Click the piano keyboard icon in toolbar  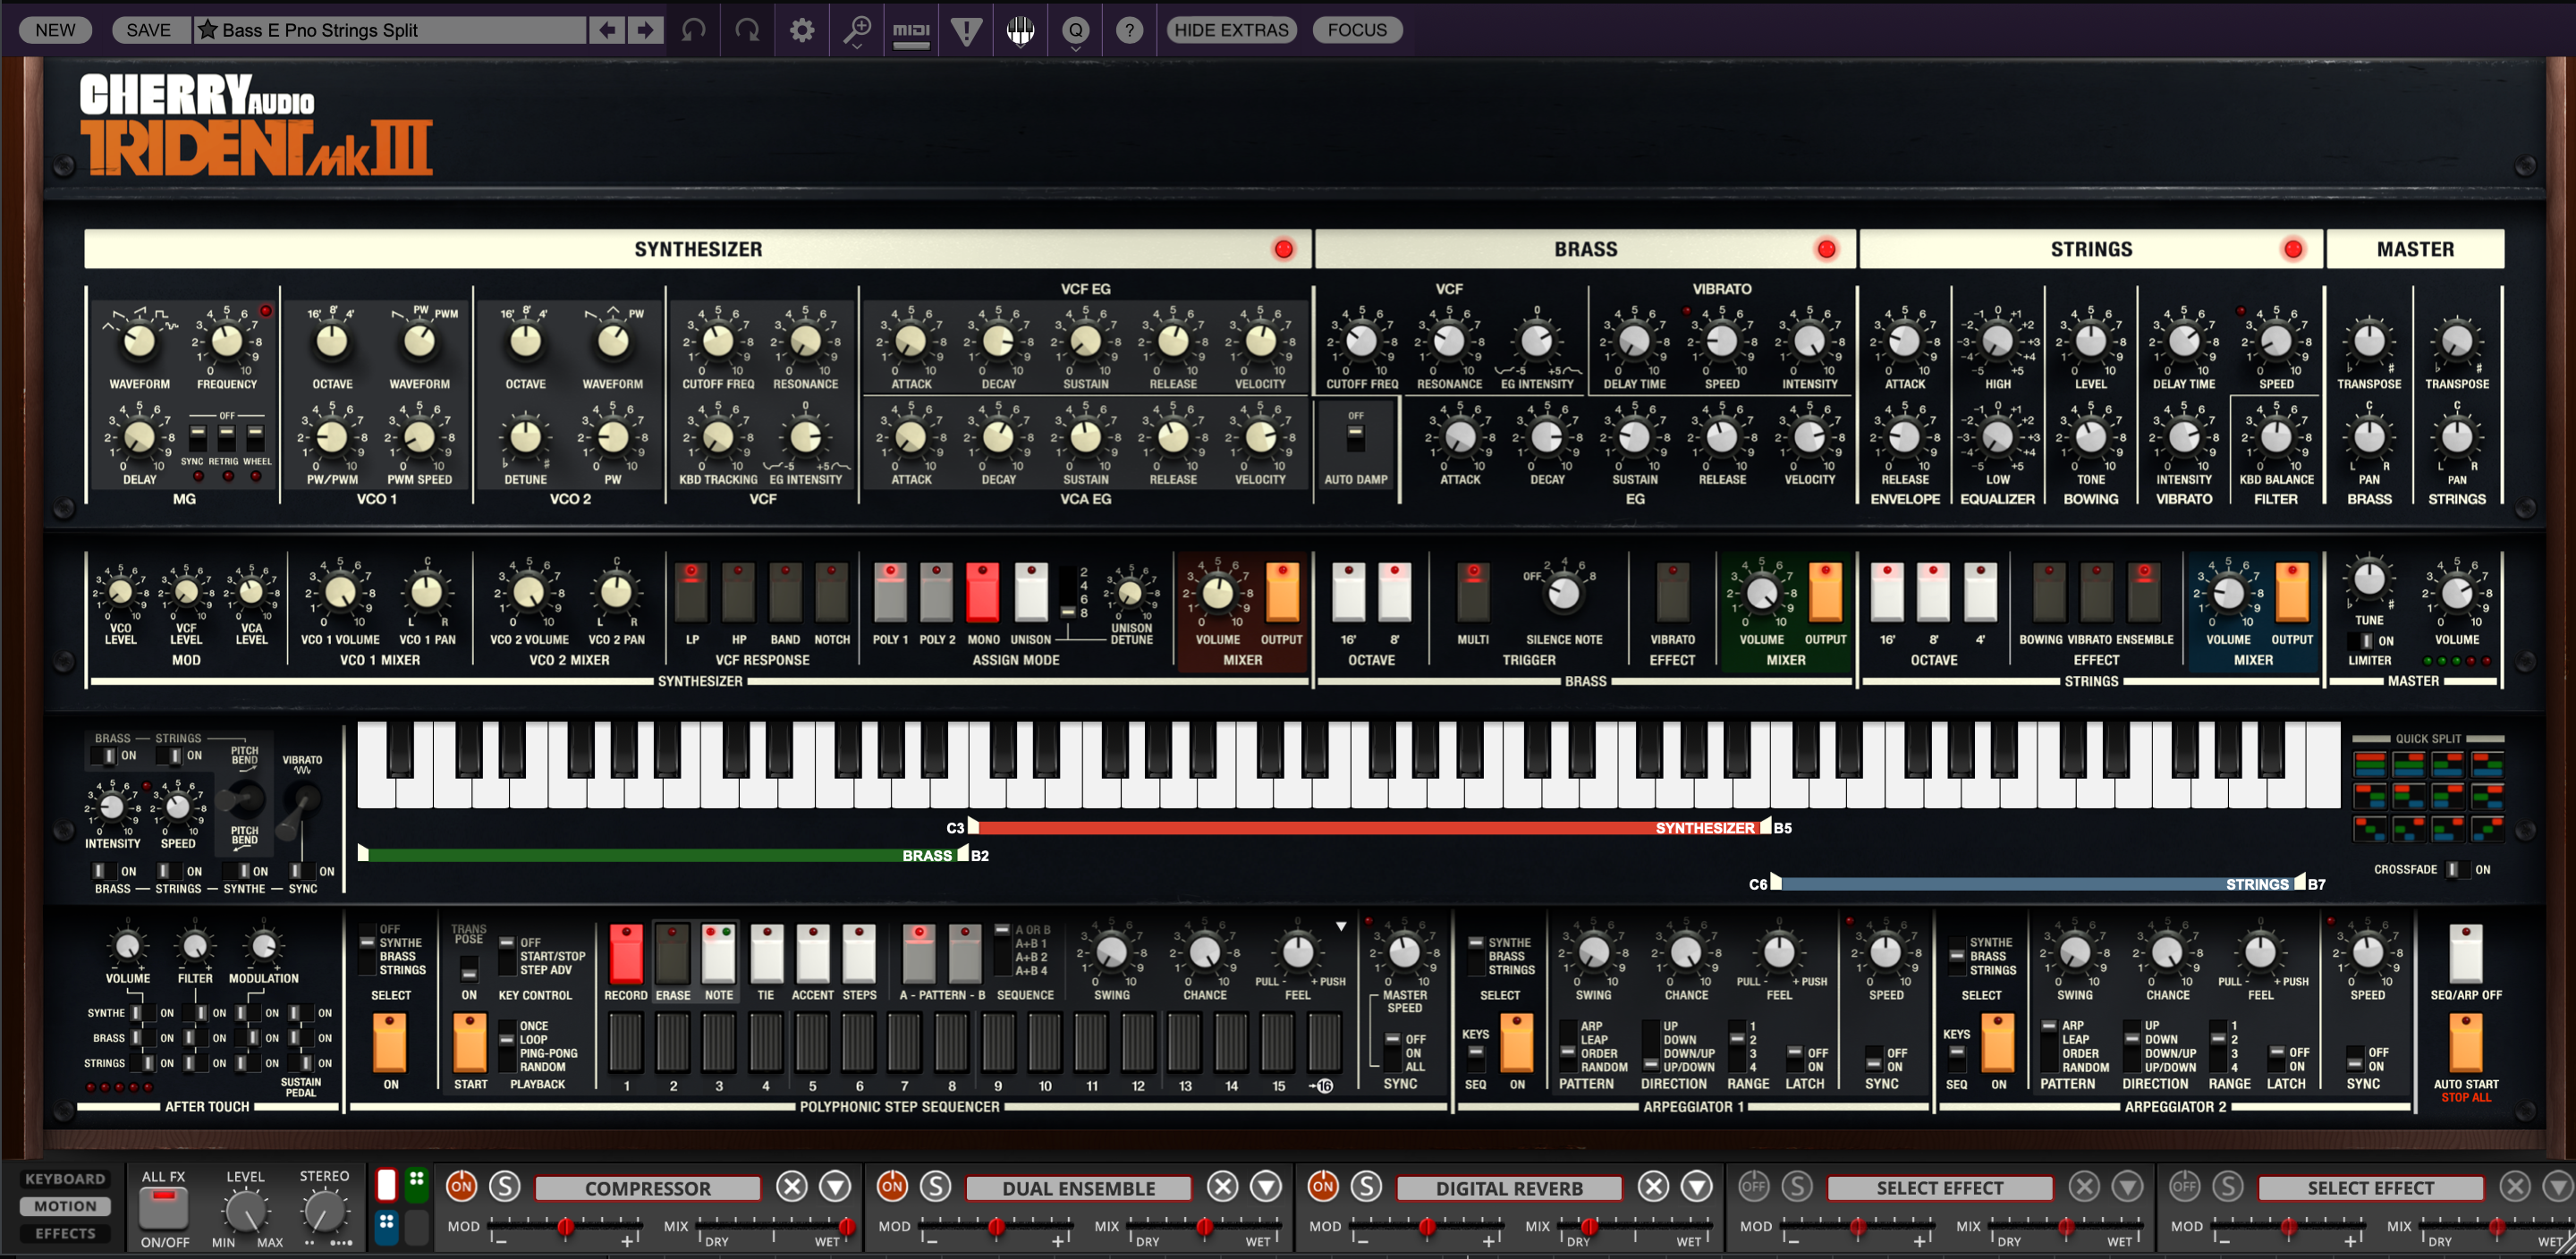point(1020,30)
